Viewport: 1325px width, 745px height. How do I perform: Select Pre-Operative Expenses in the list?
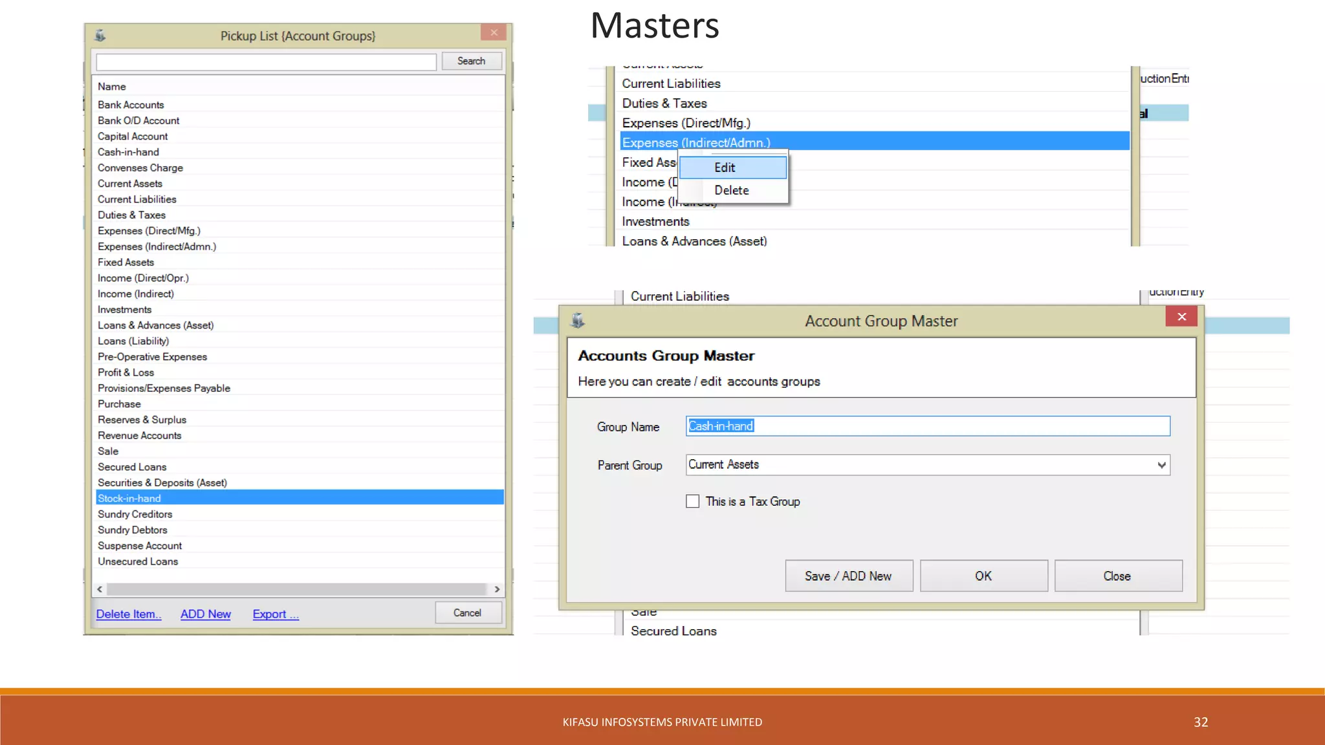click(300, 357)
